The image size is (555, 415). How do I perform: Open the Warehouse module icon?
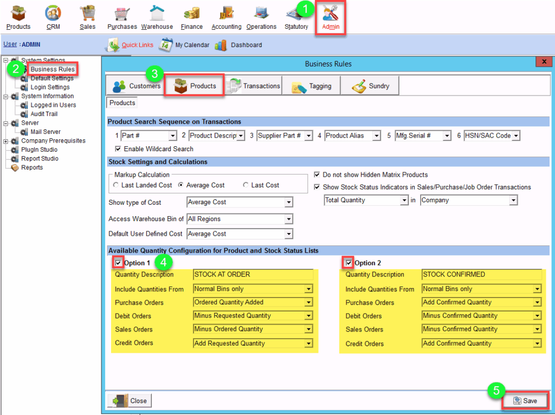[157, 13]
